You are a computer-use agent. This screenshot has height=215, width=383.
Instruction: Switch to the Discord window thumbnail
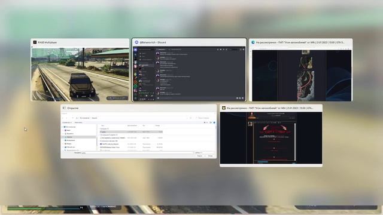coord(189,70)
